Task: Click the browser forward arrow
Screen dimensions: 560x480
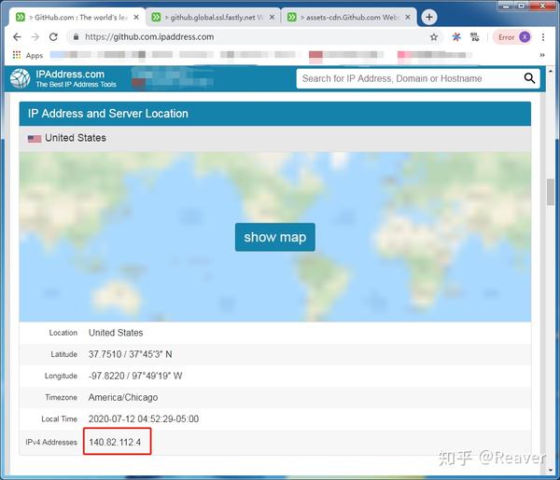Action: (x=35, y=37)
